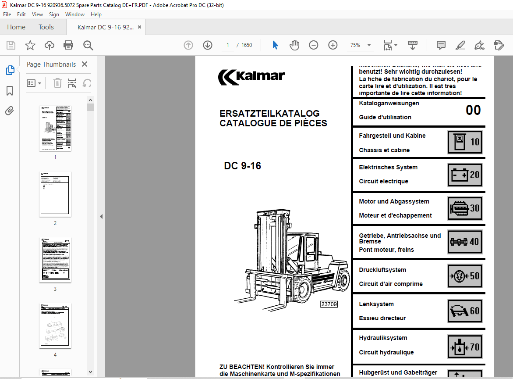Select the Hand tool
This screenshot has height=379, width=513.
tap(294, 45)
